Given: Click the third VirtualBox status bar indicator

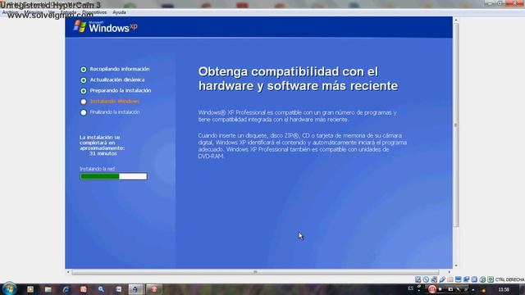Looking at the screenshot, I should point(434,279).
